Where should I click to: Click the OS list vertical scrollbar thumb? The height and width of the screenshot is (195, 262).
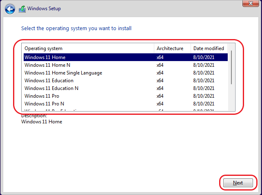point(231,67)
